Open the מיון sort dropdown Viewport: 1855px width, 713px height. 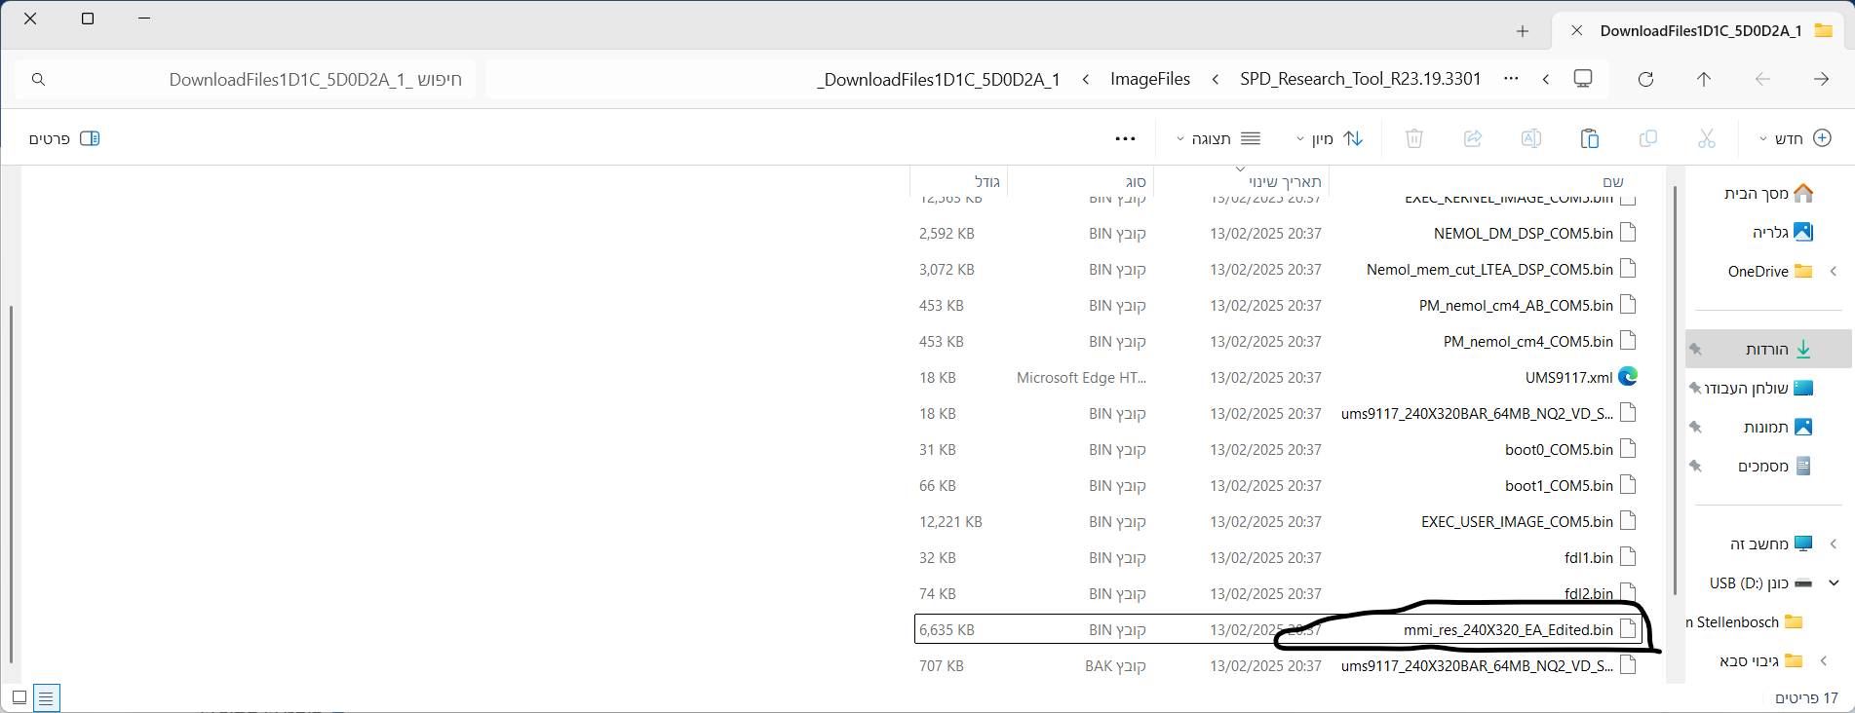point(1329,138)
